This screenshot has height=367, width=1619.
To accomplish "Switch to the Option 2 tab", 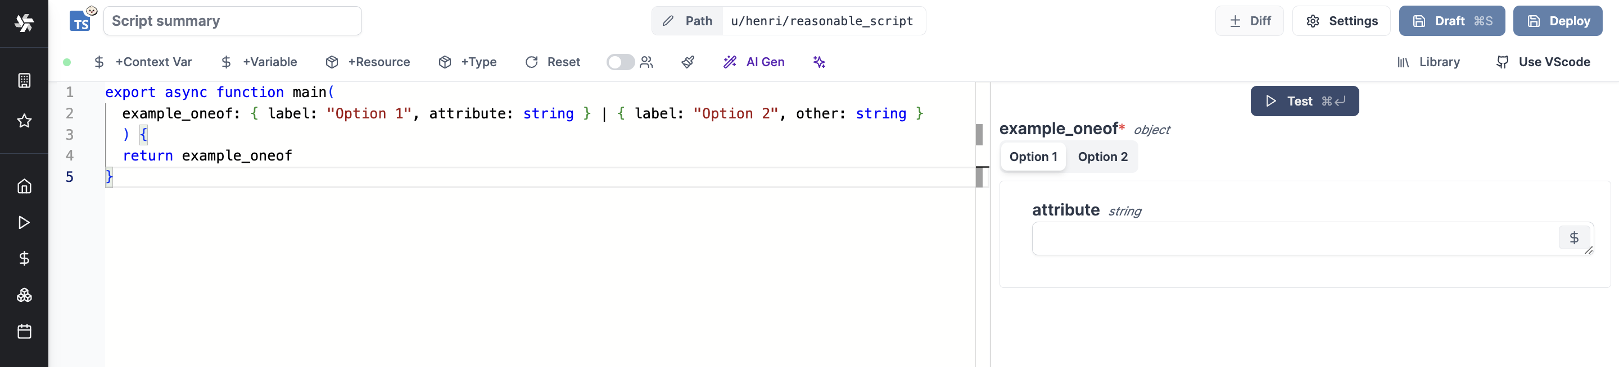I will (x=1102, y=157).
